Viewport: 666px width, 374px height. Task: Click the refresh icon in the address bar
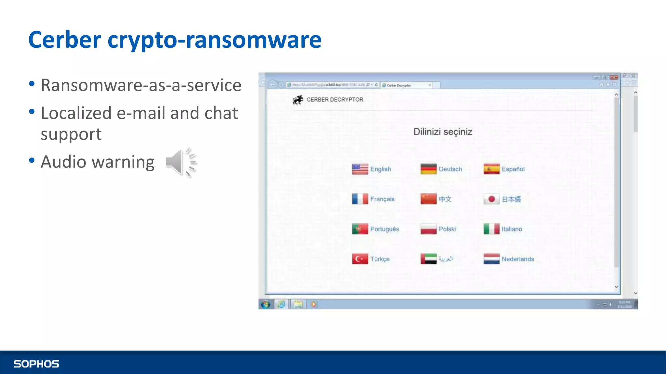click(x=376, y=85)
